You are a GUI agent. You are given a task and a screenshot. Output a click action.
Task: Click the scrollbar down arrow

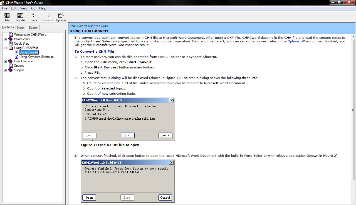353,203
